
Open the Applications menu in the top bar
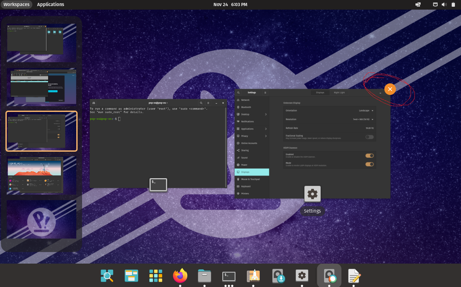coord(50,4)
